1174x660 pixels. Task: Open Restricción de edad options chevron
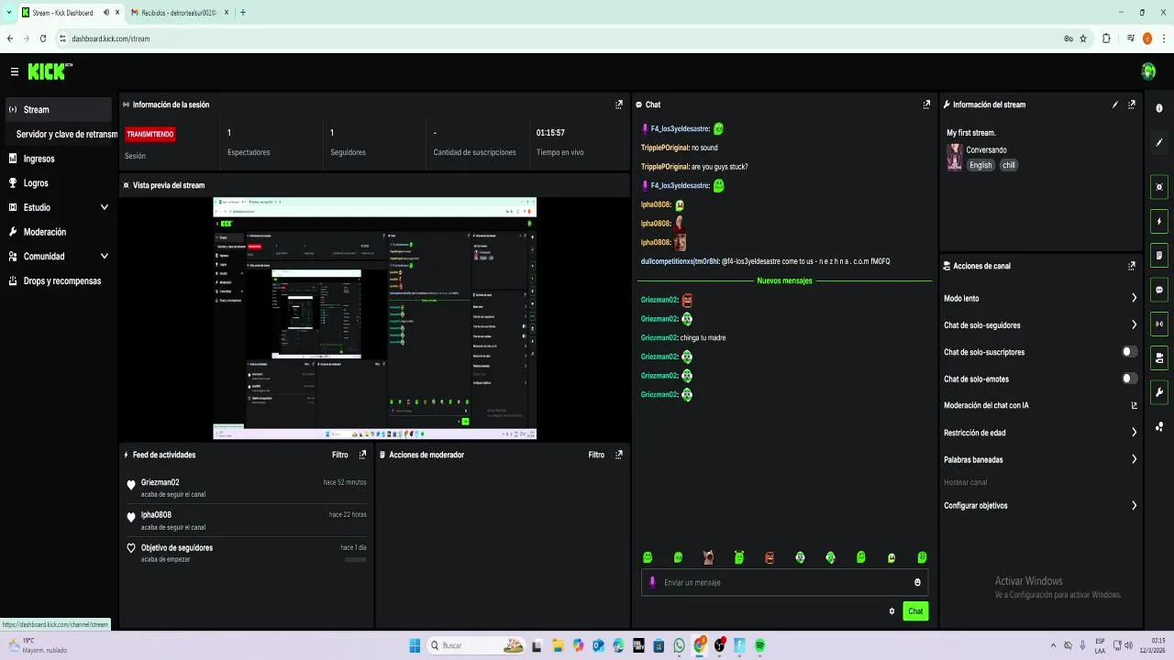tap(1134, 432)
